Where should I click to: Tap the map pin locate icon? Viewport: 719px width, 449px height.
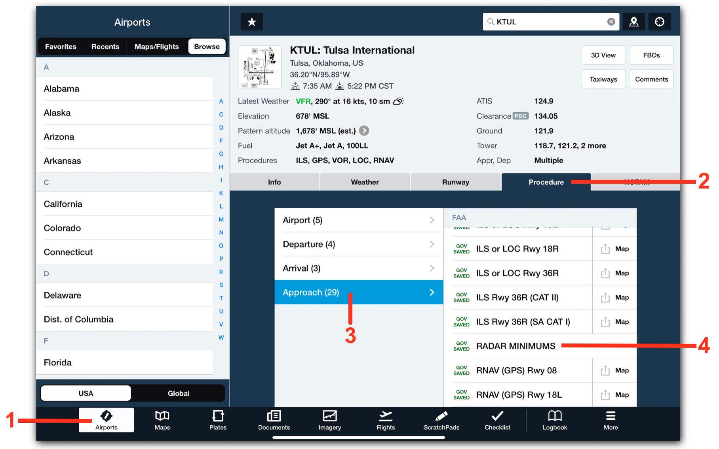click(x=634, y=22)
